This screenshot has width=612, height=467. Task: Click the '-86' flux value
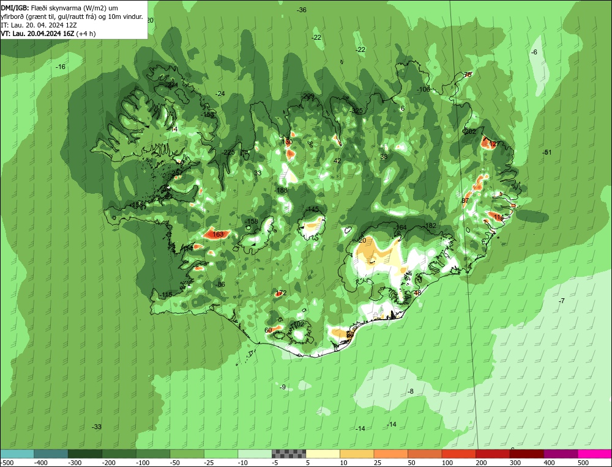click(x=220, y=285)
